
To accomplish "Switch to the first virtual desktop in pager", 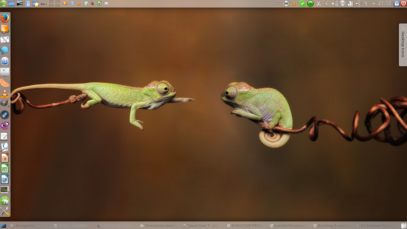I will (51, 2).
